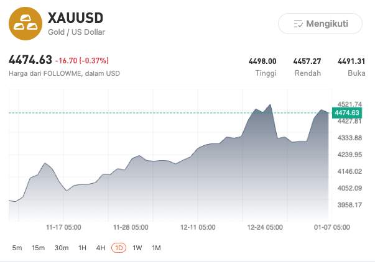Click the 12-11 05:00 date marker
This screenshot has height=262, width=375.
tap(198, 227)
